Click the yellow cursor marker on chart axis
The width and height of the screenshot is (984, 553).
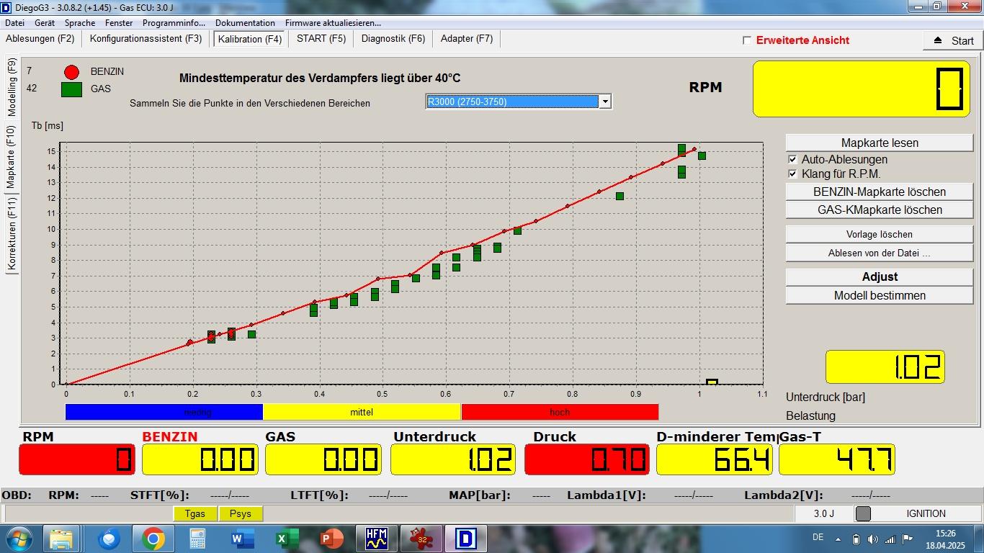pyautogui.click(x=712, y=382)
